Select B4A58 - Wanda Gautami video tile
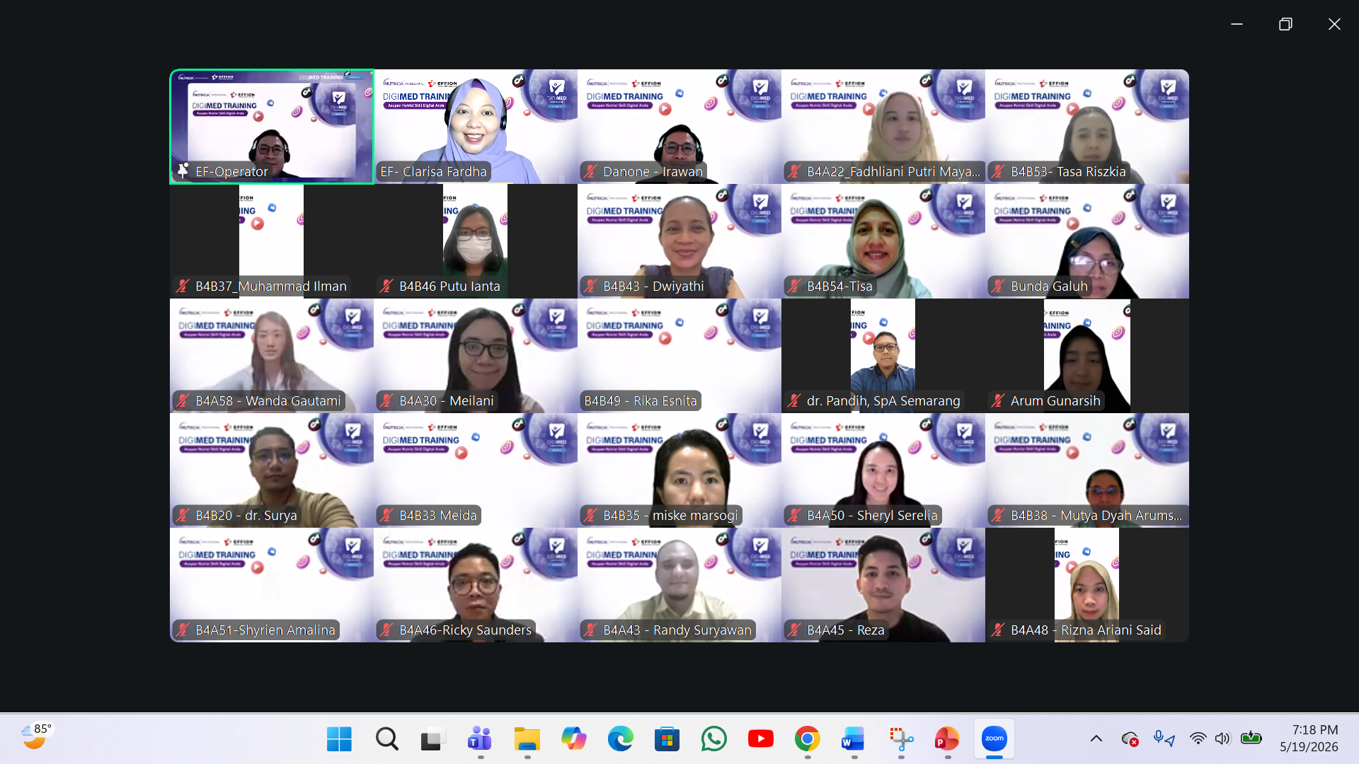The image size is (1359, 764). 272,356
